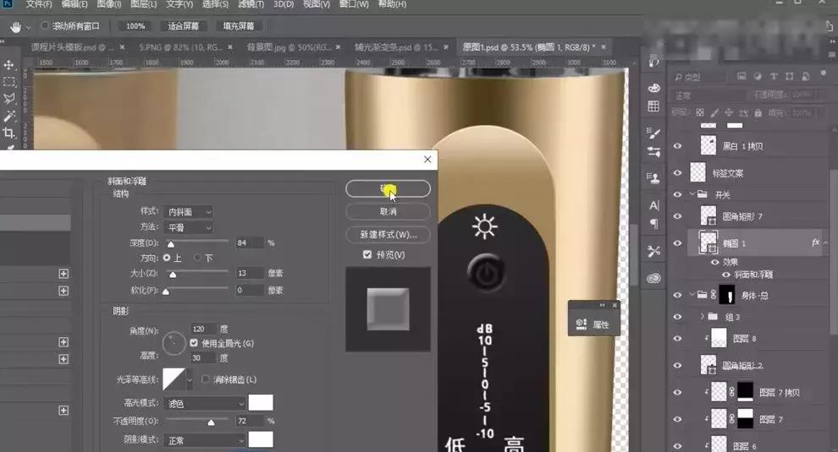This screenshot has width=838, height=452.
Task: Select the 下 direction radio button
Action: point(198,258)
